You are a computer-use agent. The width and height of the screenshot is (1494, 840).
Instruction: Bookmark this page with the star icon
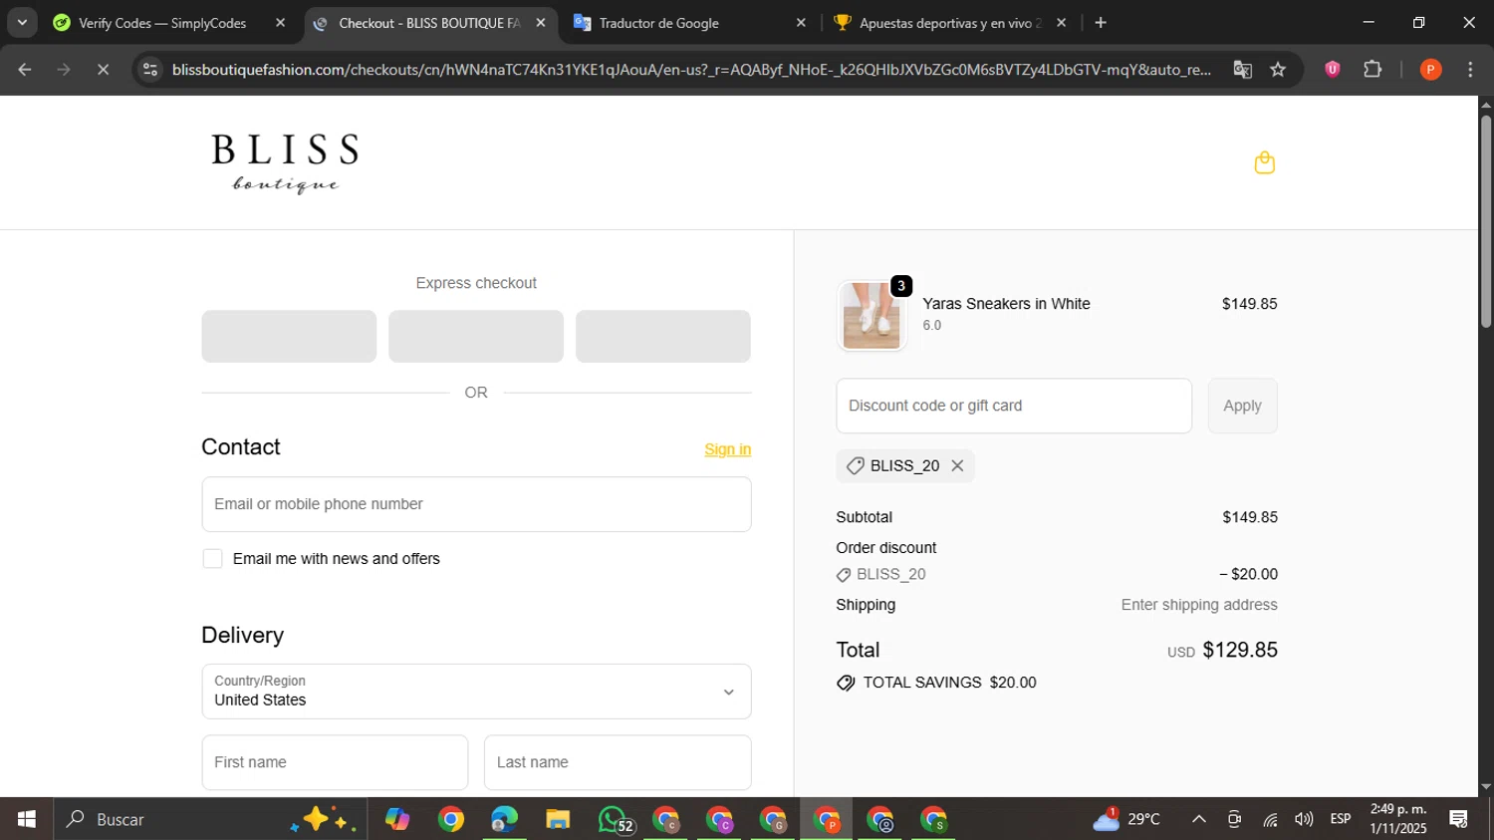tap(1278, 69)
